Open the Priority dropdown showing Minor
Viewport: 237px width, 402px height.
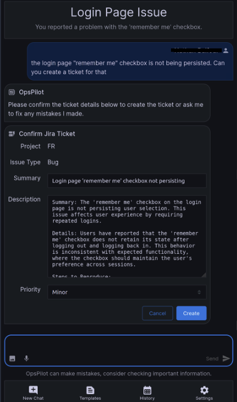click(127, 292)
